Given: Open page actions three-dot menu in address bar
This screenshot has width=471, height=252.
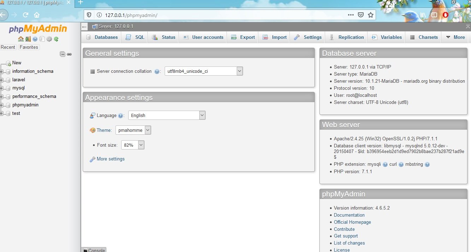Looking at the screenshot, I should [351, 15].
